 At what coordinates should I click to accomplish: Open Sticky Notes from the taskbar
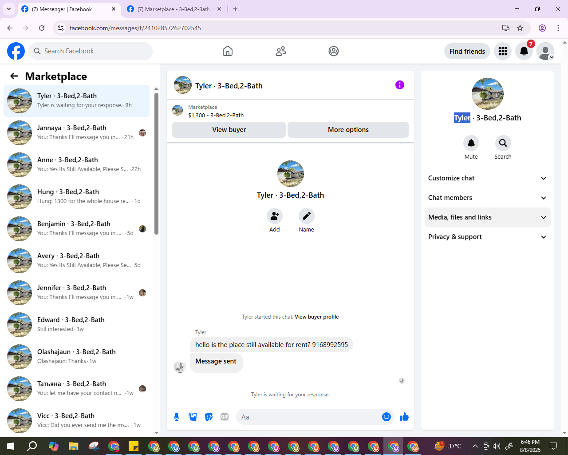pyautogui.click(x=133, y=446)
